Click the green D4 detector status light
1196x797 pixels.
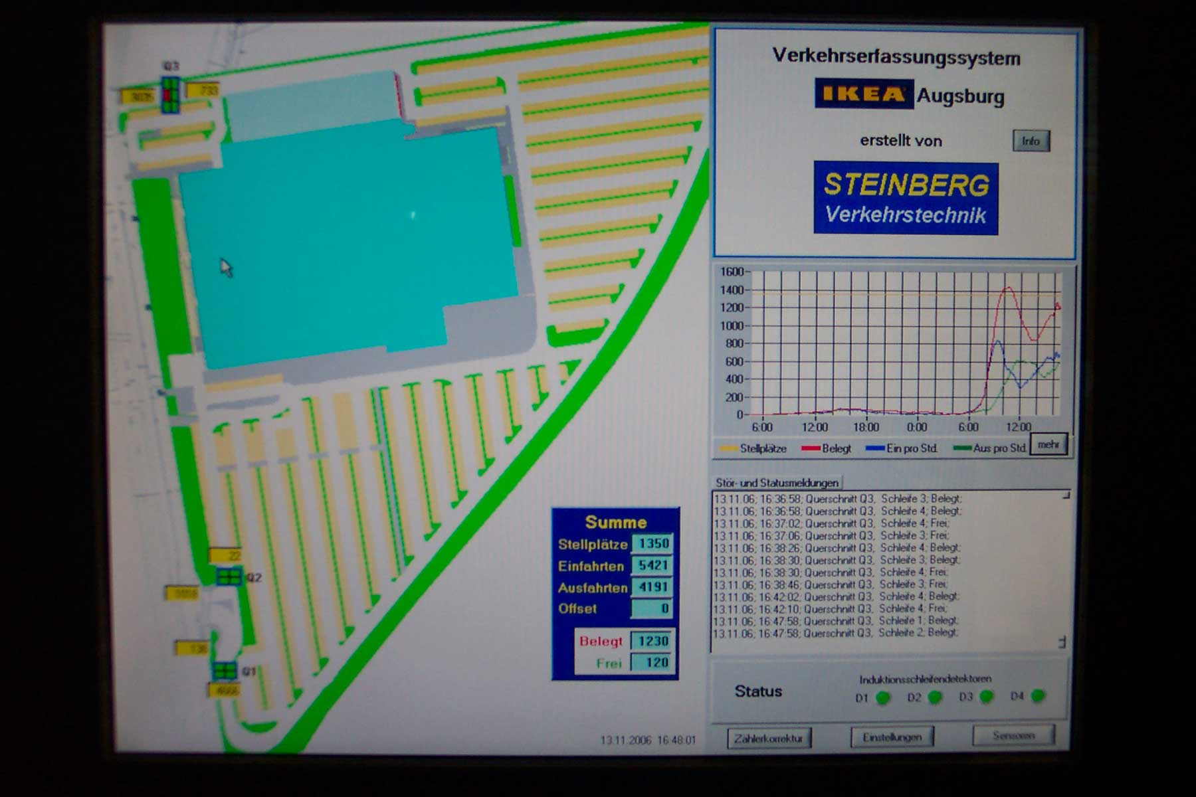click(x=1038, y=696)
